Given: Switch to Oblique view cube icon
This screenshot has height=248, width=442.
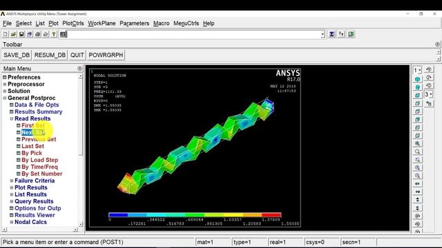Looking at the screenshot, I should [x=417, y=87].
